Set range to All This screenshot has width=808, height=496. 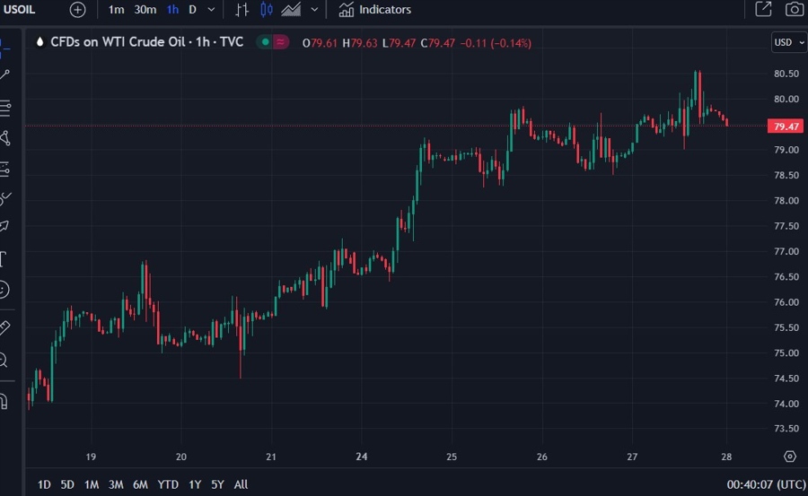coord(241,484)
